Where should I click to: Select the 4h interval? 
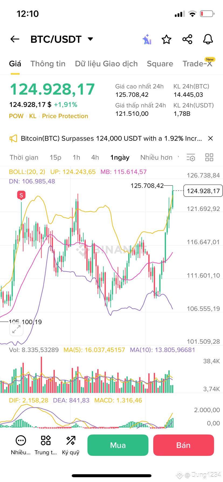click(95, 158)
